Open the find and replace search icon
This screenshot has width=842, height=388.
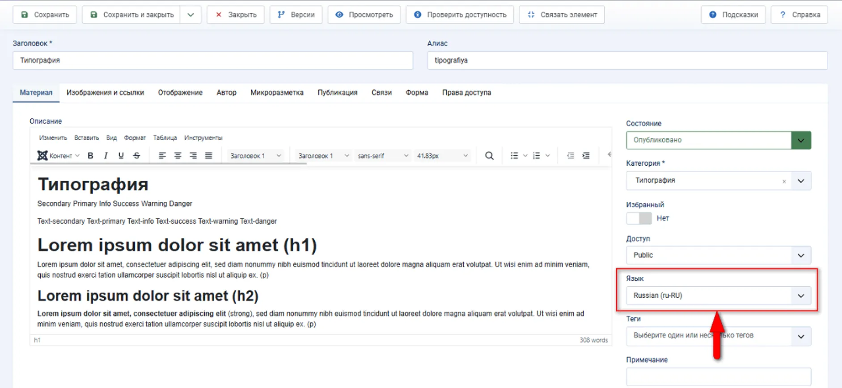(x=489, y=155)
